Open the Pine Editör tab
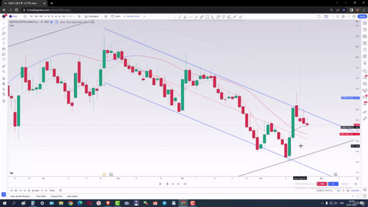The height and width of the screenshot is (207, 368). pyautogui.click(x=41, y=196)
